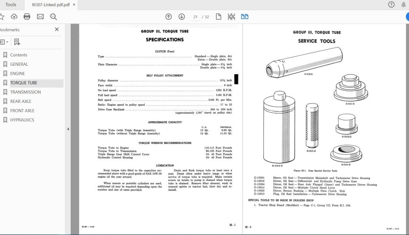Go to next page with down arrow
This screenshot has height=235, width=409.
click(181, 17)
